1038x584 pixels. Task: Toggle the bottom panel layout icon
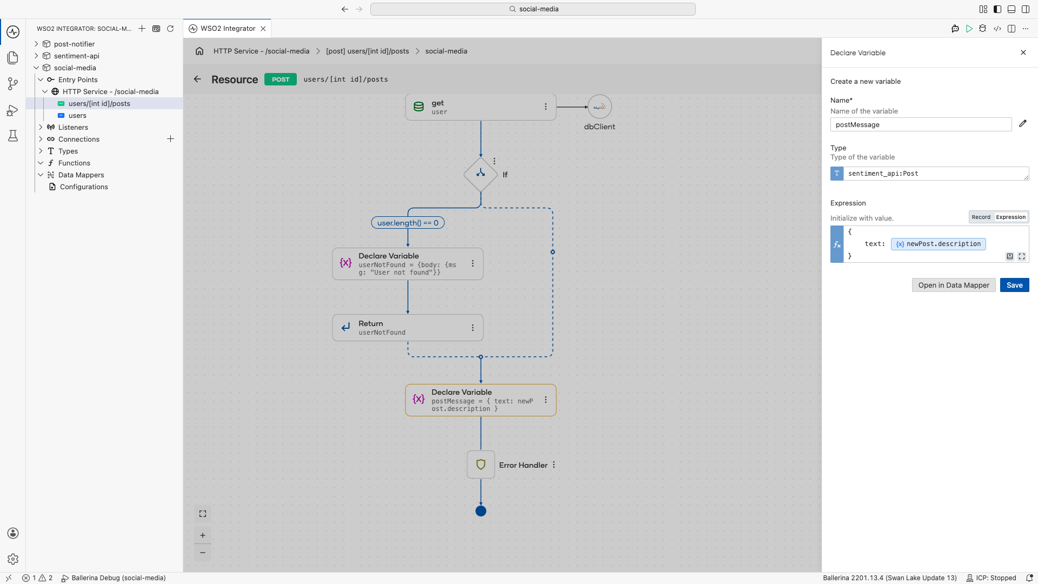tap(1012, 9)
